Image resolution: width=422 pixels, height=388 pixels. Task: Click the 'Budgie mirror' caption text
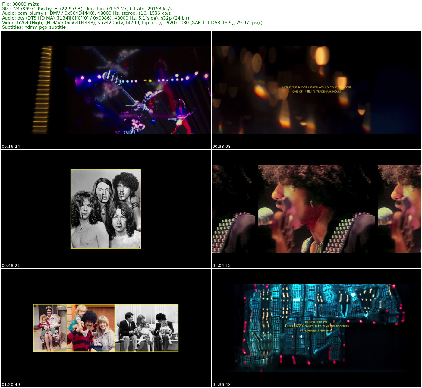click(316, 89)
